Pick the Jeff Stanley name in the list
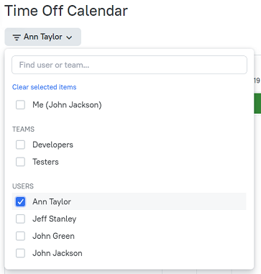261x274 pixels. 55,219
